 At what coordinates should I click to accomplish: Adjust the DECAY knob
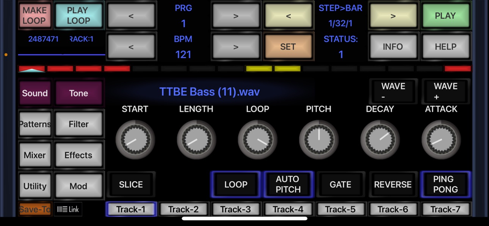(380, 140)
